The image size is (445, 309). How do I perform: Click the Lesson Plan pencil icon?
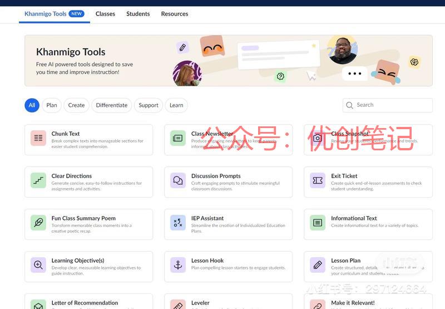[x=318, y=265]
